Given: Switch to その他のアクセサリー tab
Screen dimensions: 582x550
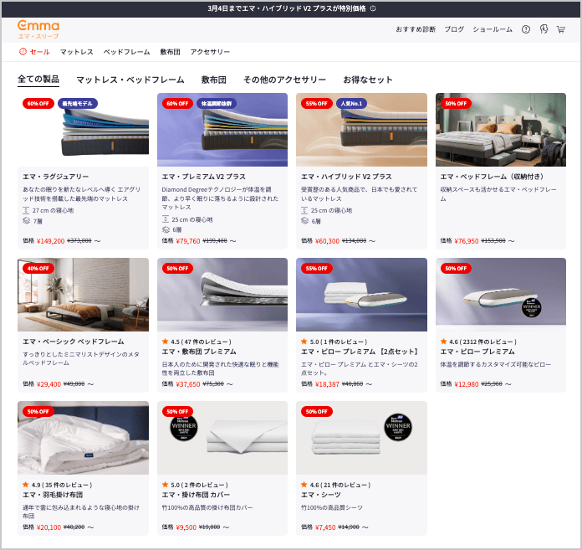Looking at the screenshot, I should [x=284, y=80].
